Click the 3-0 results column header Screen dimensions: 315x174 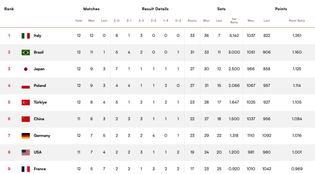click(x=117, y=21)
